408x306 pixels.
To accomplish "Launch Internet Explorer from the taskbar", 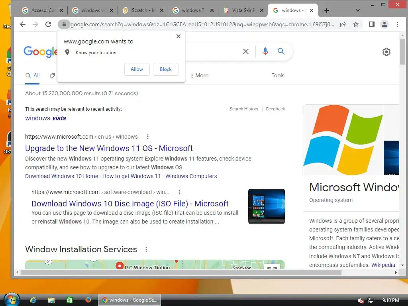I will (x=33, y=300).
